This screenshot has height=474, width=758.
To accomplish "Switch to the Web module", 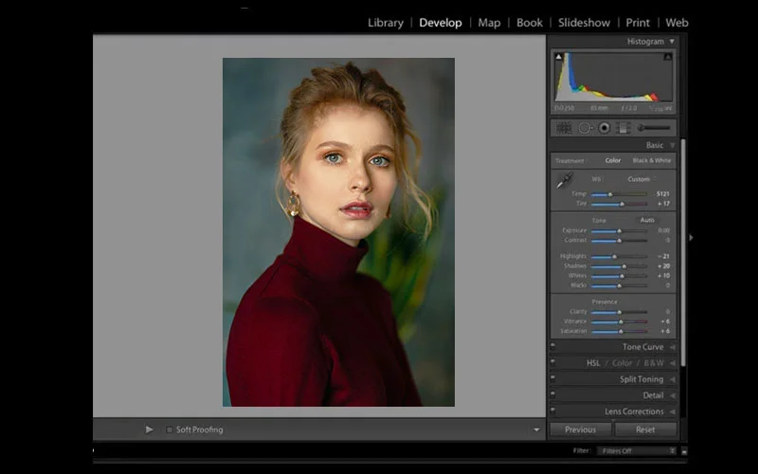I will coord(677,23).
